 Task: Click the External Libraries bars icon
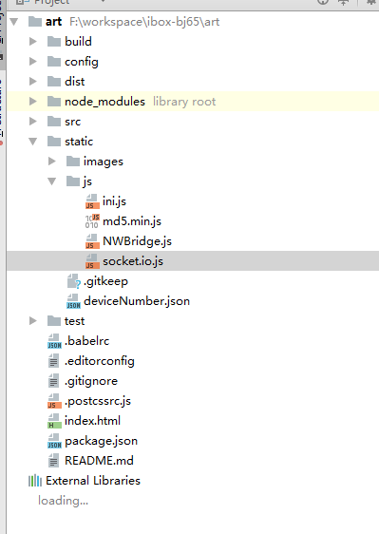(35, 481)
